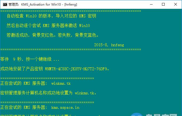Image resolution: width=182 pixels, height=116 pixels.
Task: Click the line 若激活成功，背景变红色
Action: (53, 35)
